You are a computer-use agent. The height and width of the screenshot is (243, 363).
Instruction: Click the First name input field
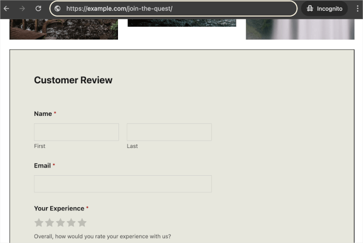pyautogui.click(x=76, y=132)
